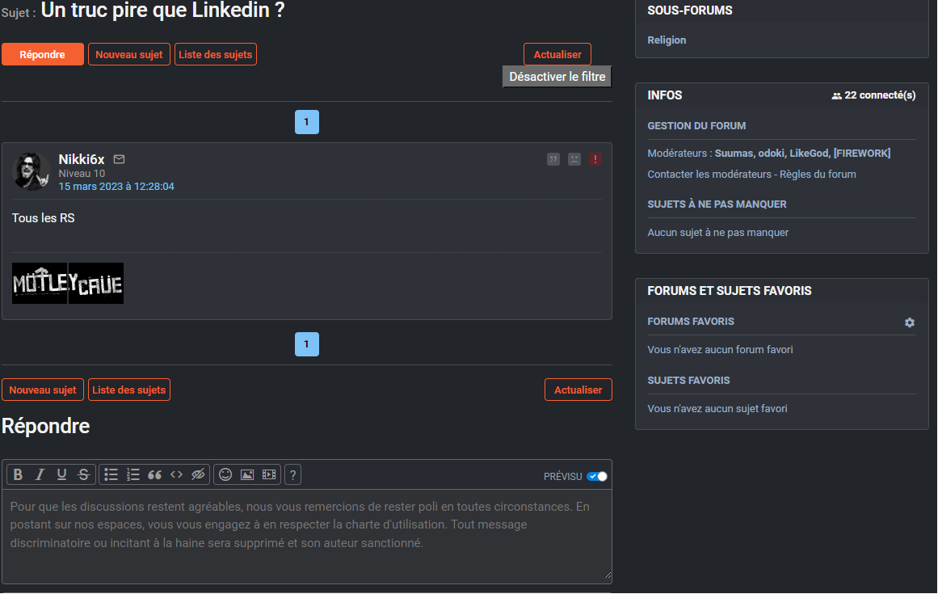Click Désactiver le filtre button

(557, 77)
